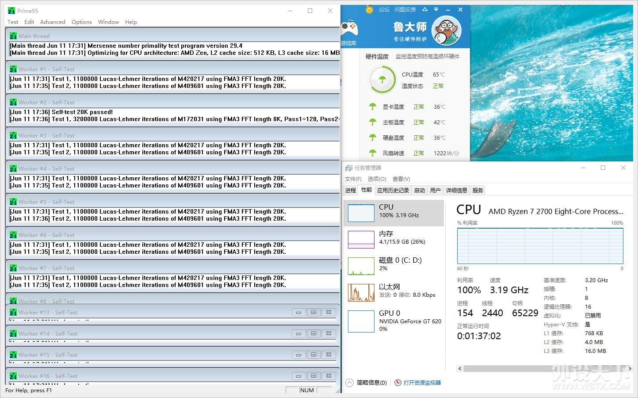Click the umbrella icon beside 显卡温度

(373, 107)
